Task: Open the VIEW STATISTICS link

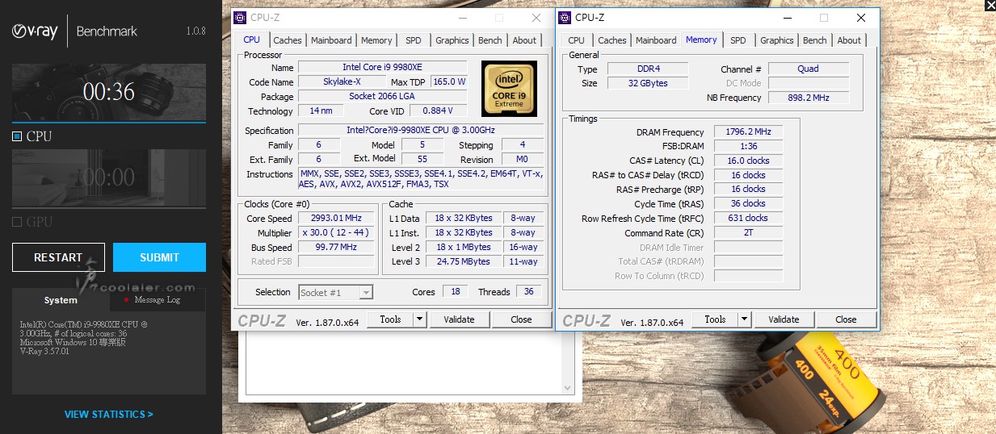Action: [x=109, y=415]
